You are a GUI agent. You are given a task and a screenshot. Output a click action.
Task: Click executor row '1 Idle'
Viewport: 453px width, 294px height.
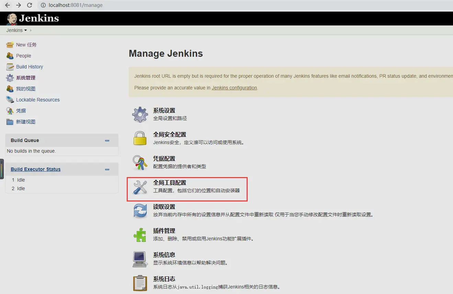pyautogui.click(x=62, y=180)
